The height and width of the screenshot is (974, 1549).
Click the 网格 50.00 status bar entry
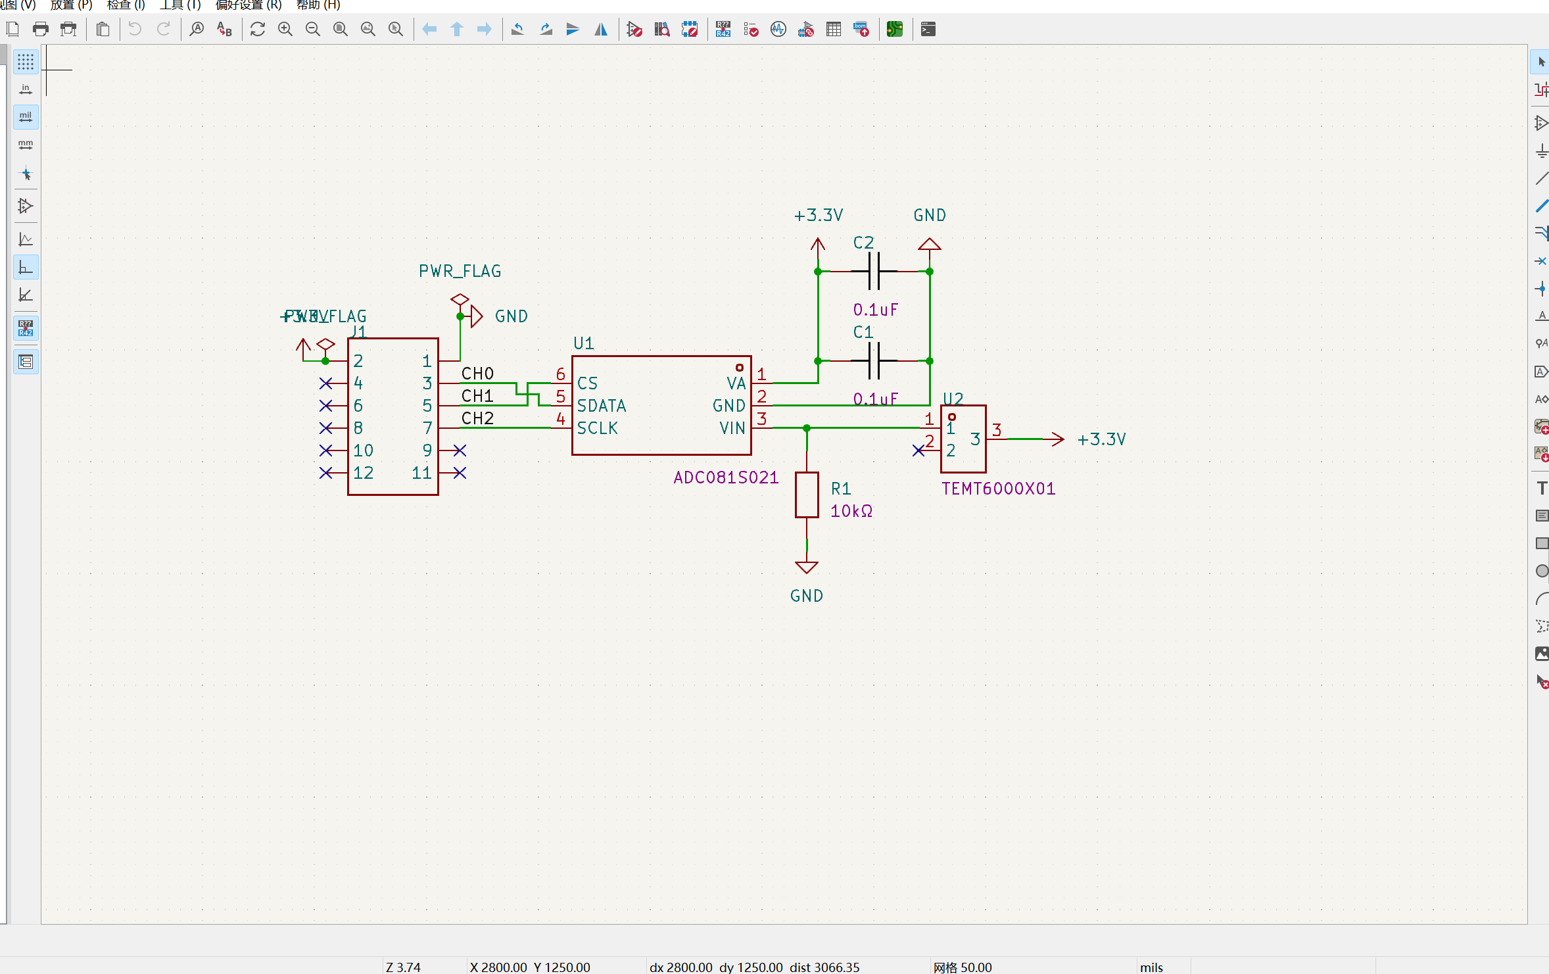(963, 967)
